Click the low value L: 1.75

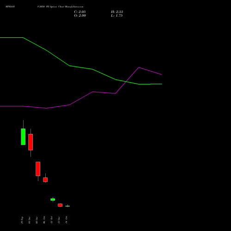(x=117, y=16)
